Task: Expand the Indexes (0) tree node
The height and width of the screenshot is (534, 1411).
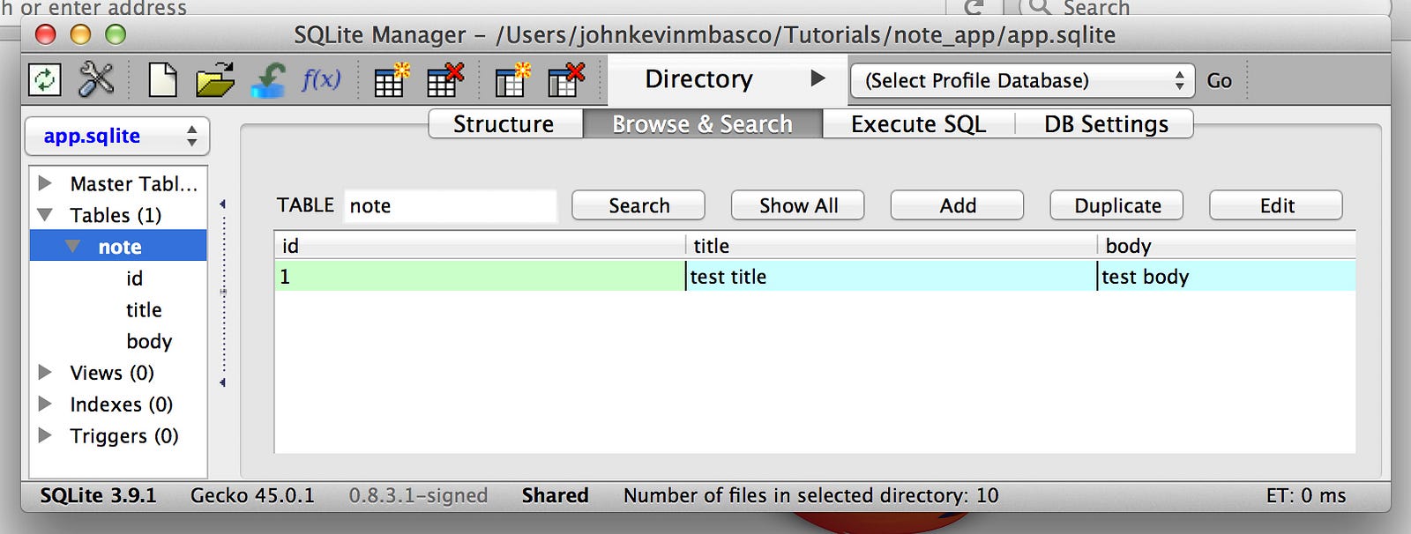Action: [x=45, y=404]
